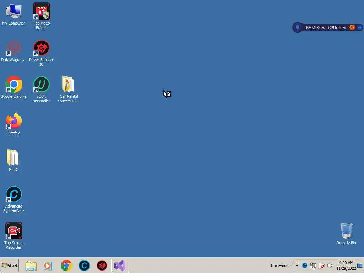Click the TraceFormat taskbar toolbar label
This screenshot has width=364, height=273.
[281, 266]
